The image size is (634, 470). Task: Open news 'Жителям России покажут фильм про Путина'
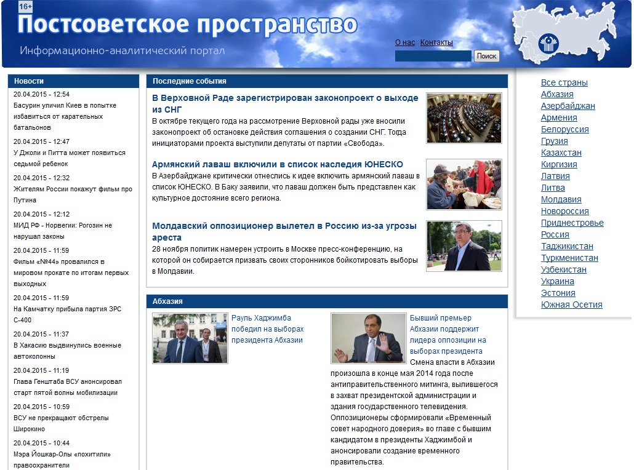pos(73,194)
